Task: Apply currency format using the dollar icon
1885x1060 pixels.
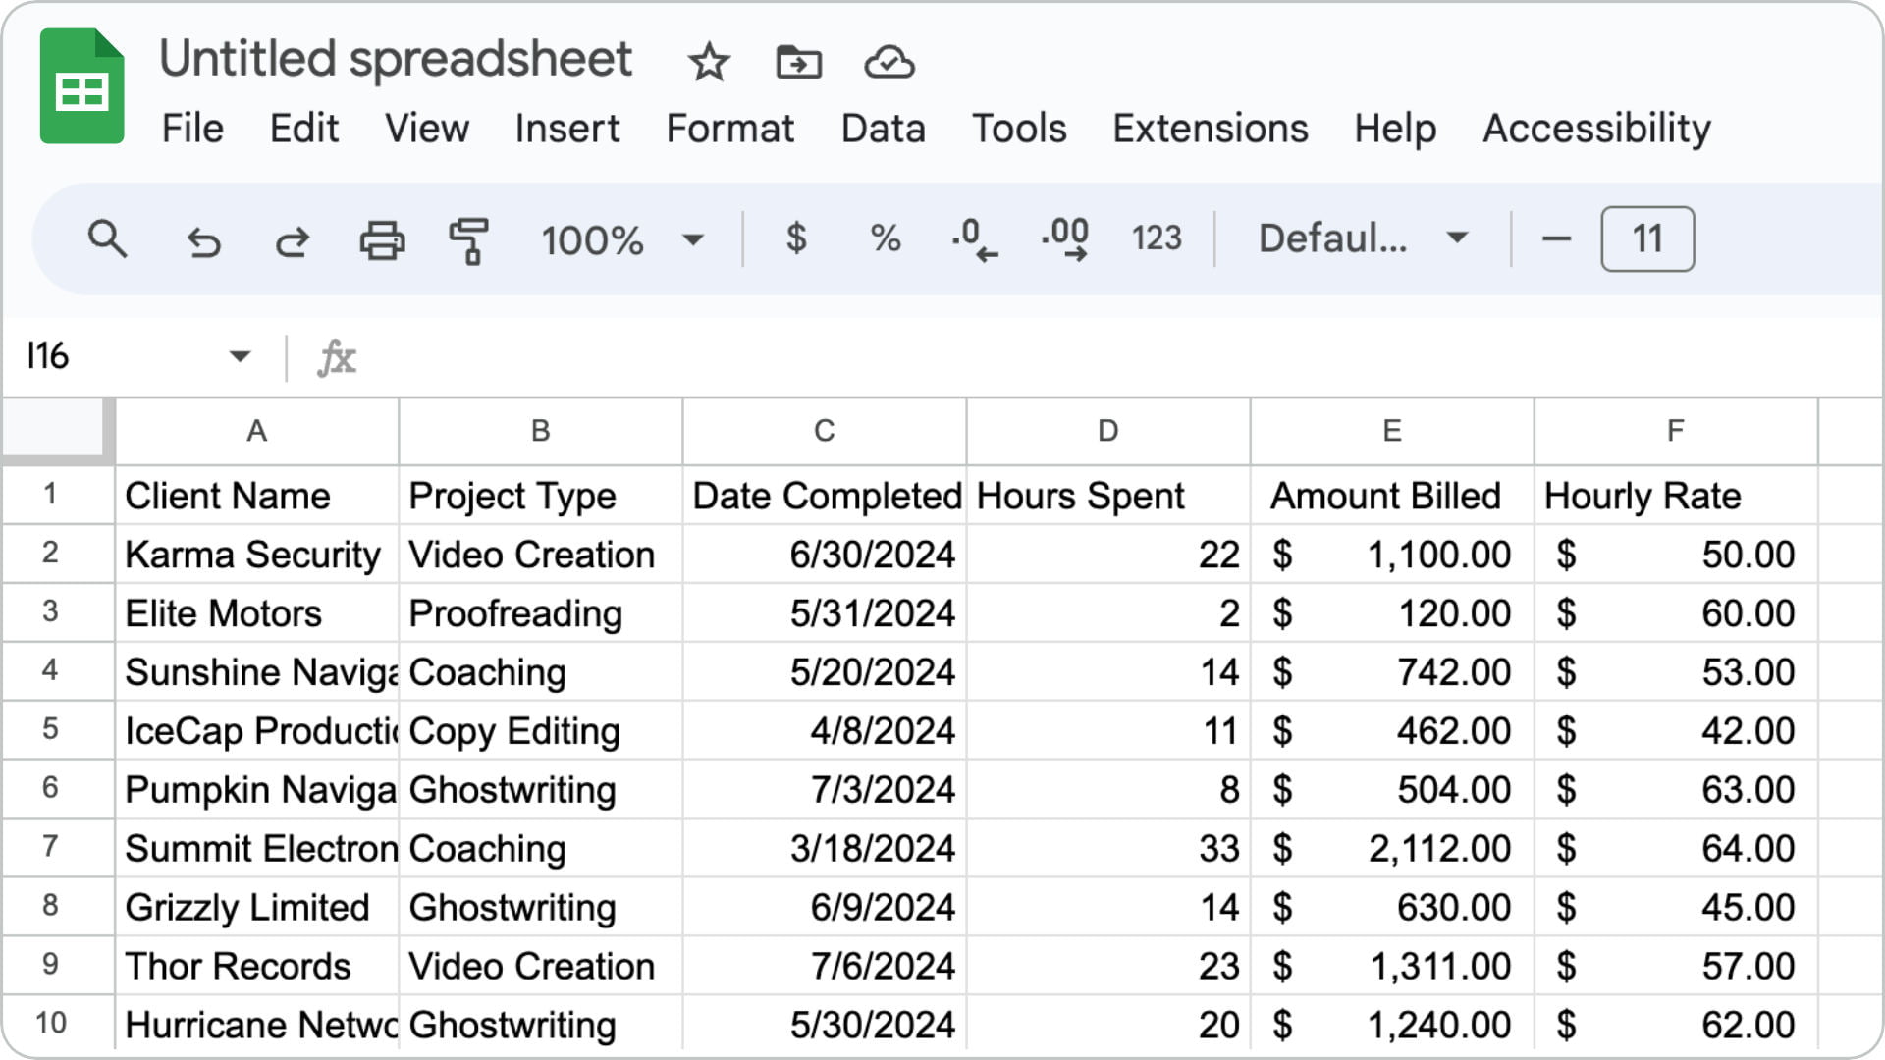Action: (797, 238)
